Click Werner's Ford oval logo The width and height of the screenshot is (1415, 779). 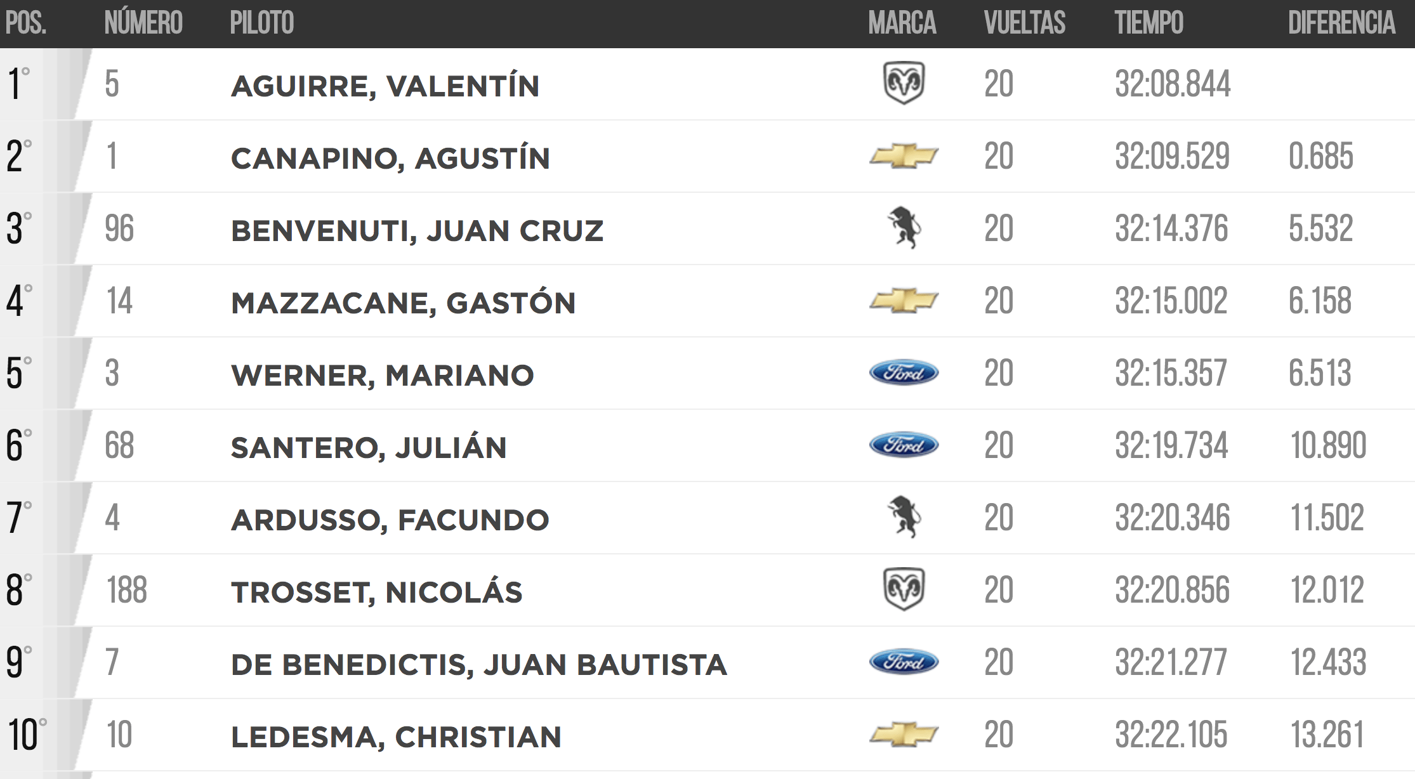coord(904,373)
